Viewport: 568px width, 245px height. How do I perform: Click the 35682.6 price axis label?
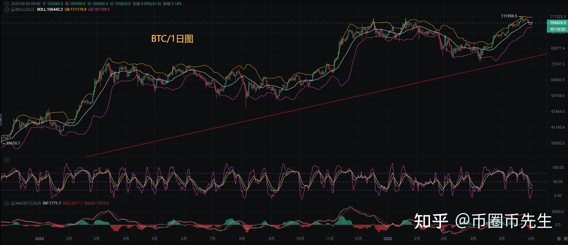coord(558,143)
